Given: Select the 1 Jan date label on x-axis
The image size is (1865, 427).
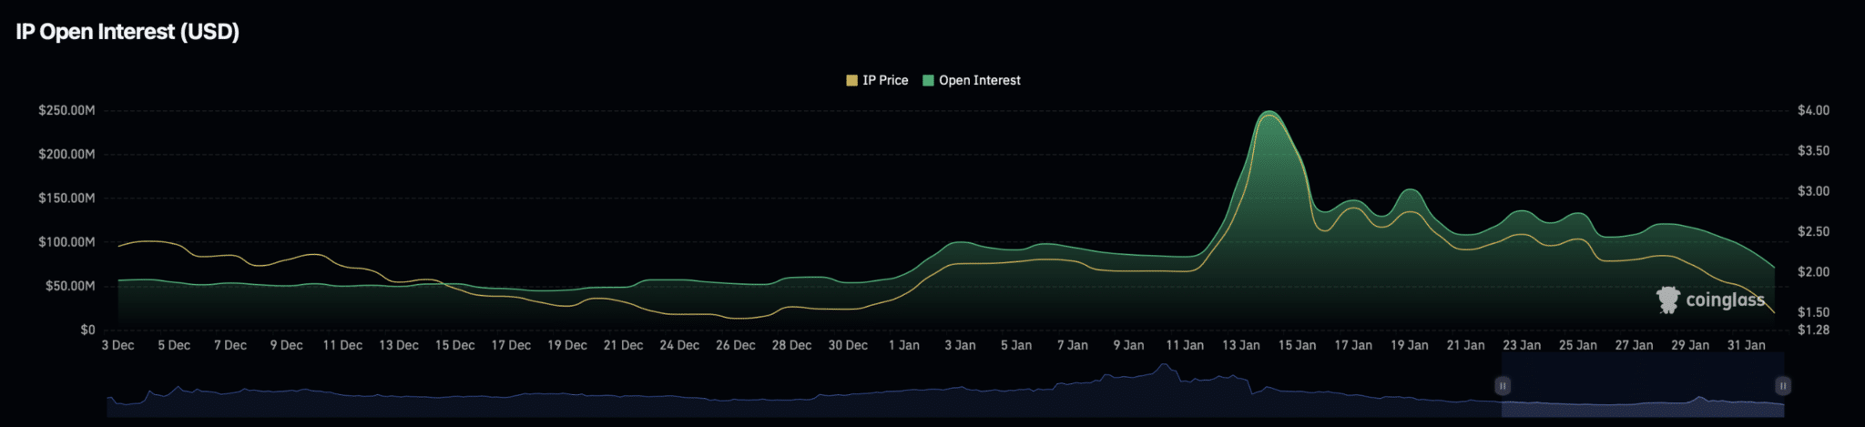Looking at the screenshot, I should (903, 345).
